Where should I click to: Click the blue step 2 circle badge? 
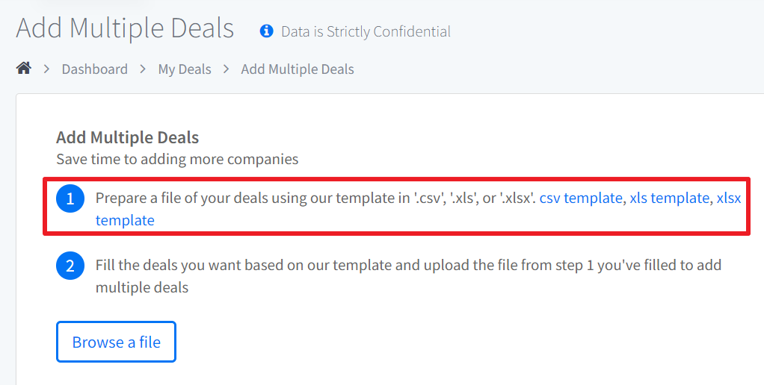click(x=70, y=266)
